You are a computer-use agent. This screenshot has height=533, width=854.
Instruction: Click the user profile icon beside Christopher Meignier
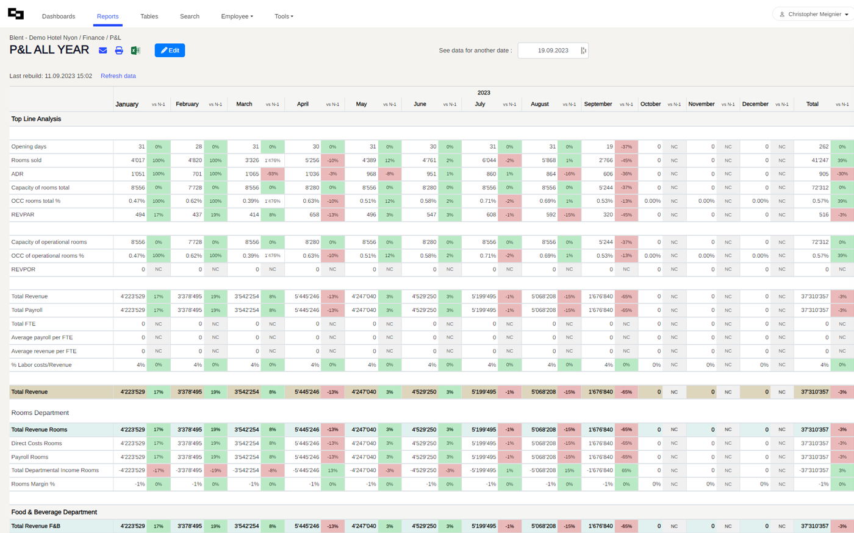pos(782,14)
